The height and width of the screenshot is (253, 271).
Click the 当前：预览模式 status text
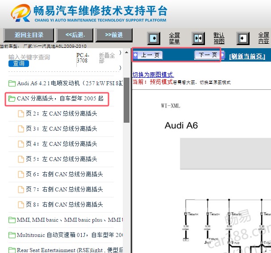[153, 82]
